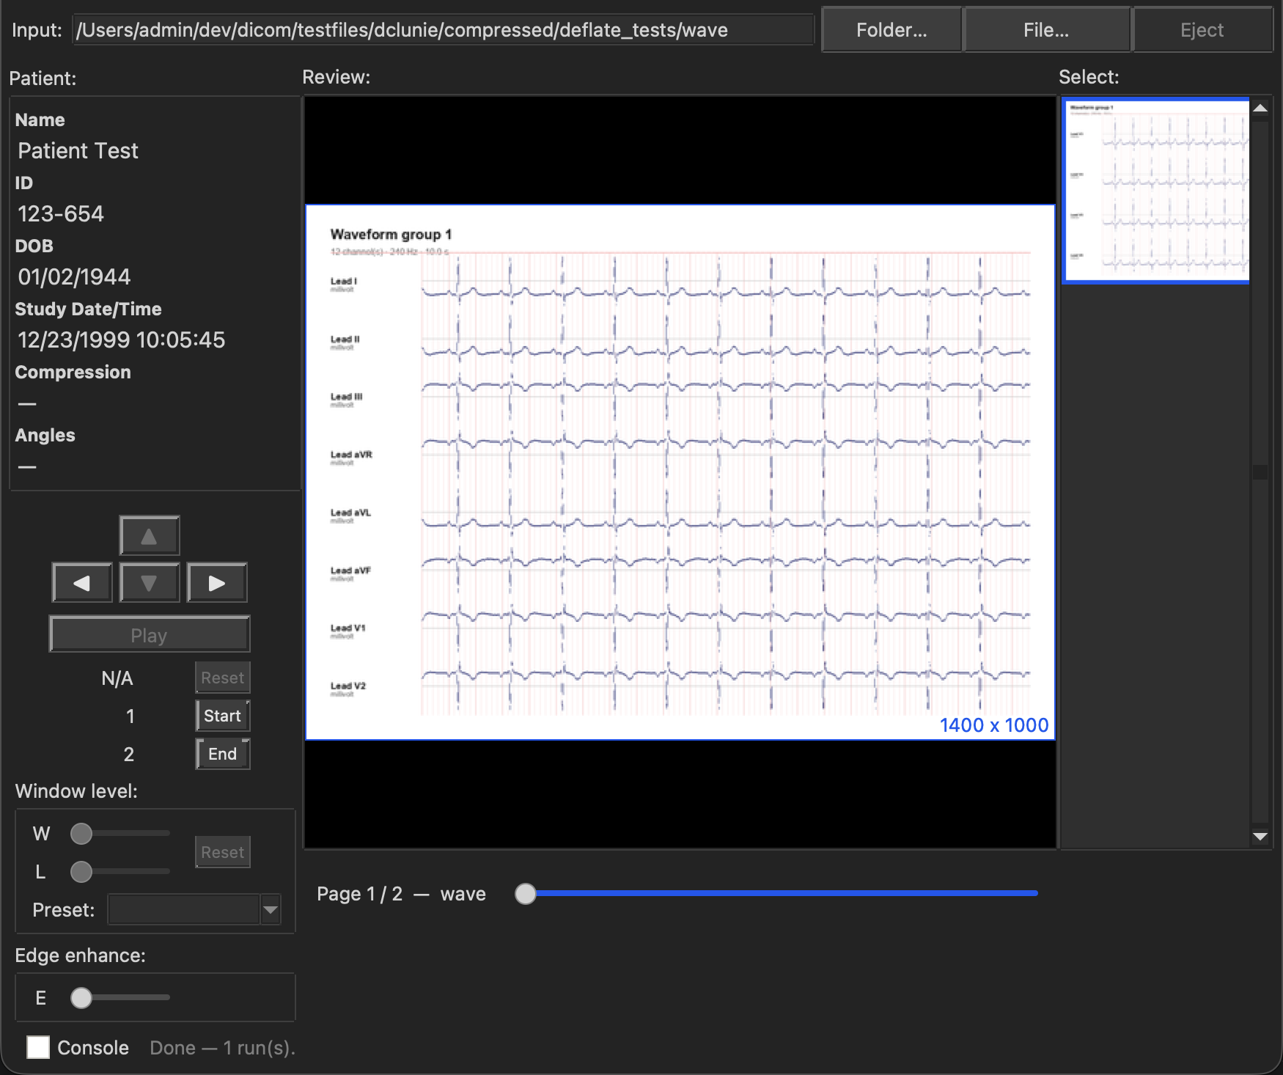Click the '1400 x 1000' size label
Screen dimensions: 1283x1075
coord(994,725)
